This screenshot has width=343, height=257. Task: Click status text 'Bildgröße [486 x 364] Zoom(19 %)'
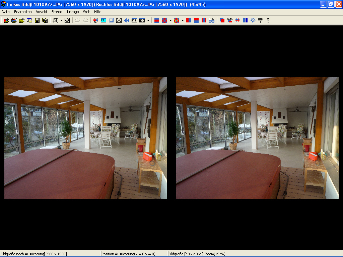(x=197, y=254)
